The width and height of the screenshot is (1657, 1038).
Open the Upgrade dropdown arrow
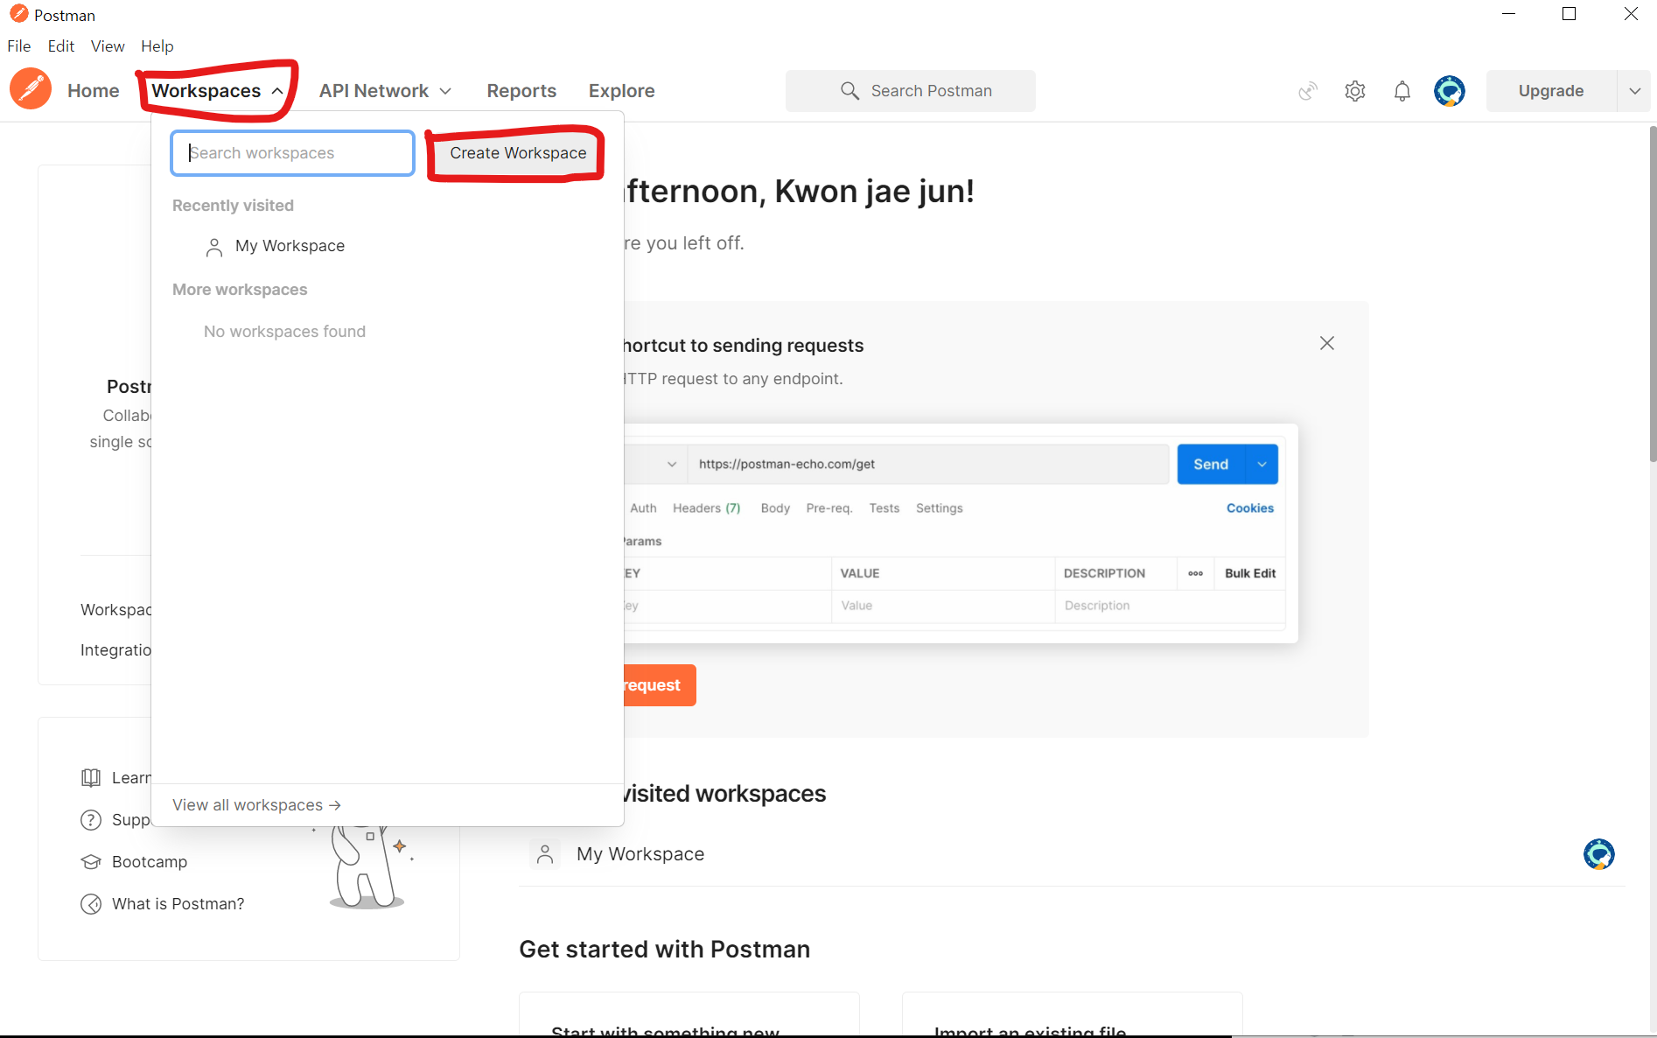tap(1634, 91)
